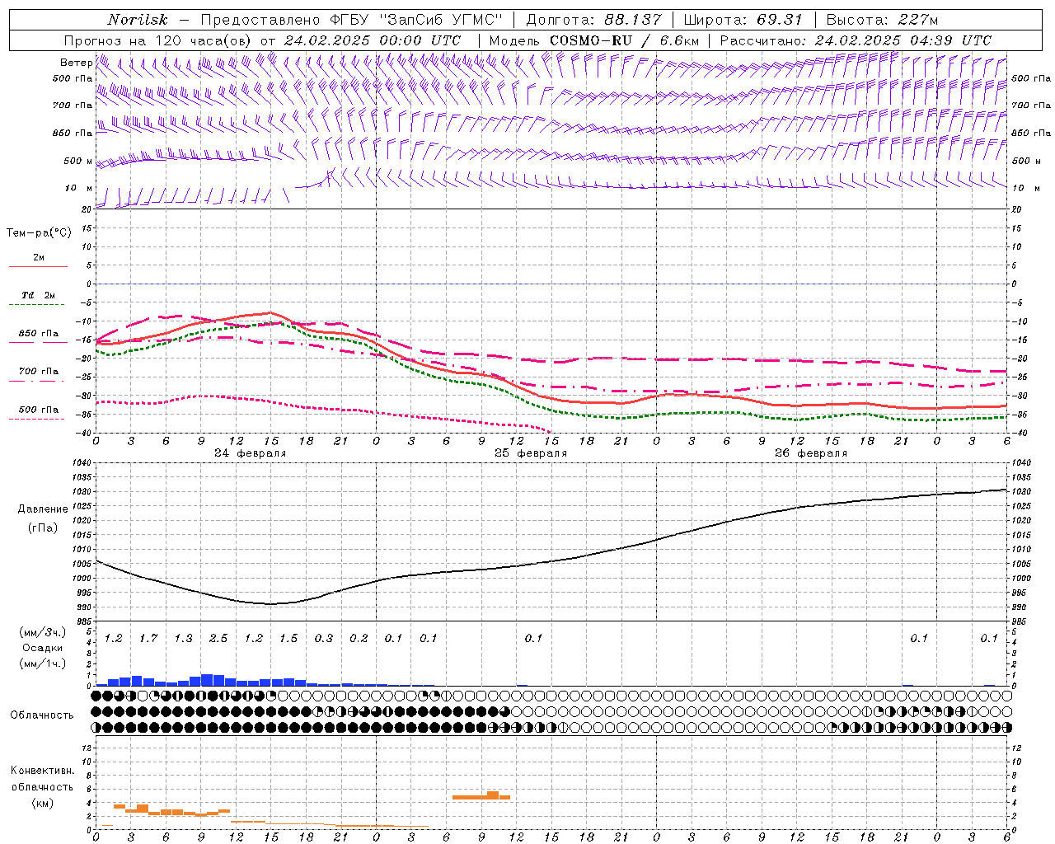Click the "Облачность" cloud cover label
Image resolution: width=1055 pixels, height=844 pixels.
(42, 715)
